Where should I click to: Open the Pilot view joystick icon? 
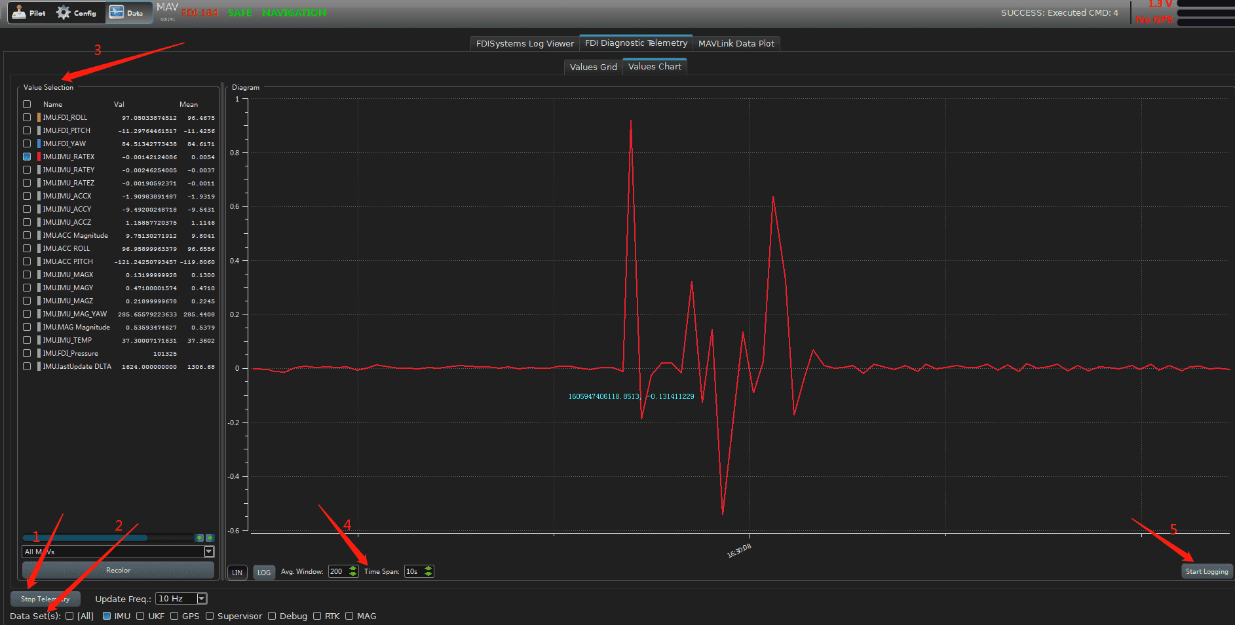pos(20,12)
